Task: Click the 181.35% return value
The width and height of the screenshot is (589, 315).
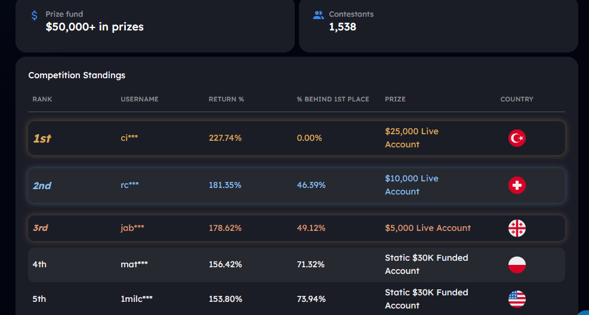Action: click(225, 185)
